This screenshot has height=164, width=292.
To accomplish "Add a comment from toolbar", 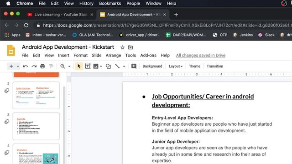I will coord(134,66).
